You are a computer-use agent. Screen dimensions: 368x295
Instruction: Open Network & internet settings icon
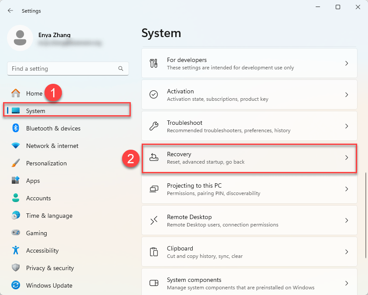coord(16,146)
